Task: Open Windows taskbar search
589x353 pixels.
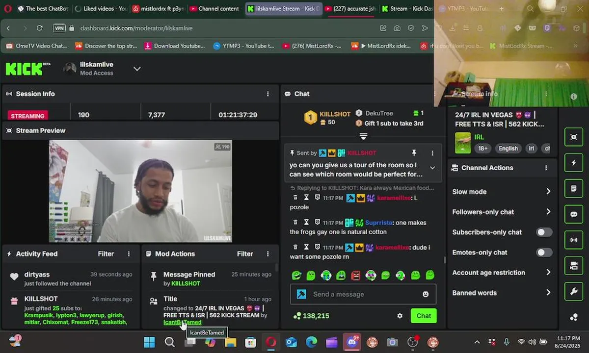Action: pos(169,342)
